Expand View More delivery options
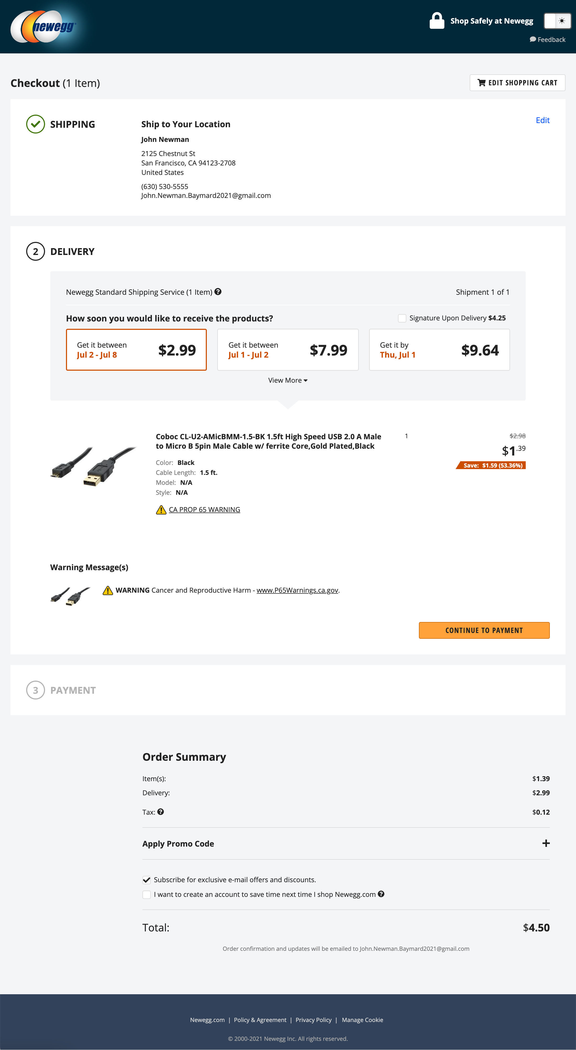This screenshot has height=1050, width=576. pos(287,380)
